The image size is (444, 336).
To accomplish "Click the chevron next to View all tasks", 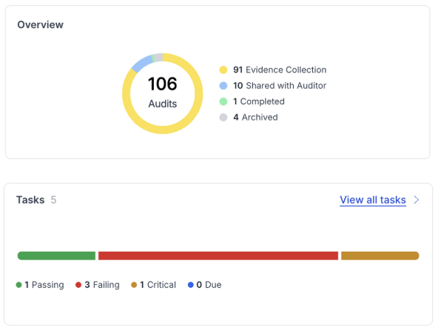I will coord(417,200).
